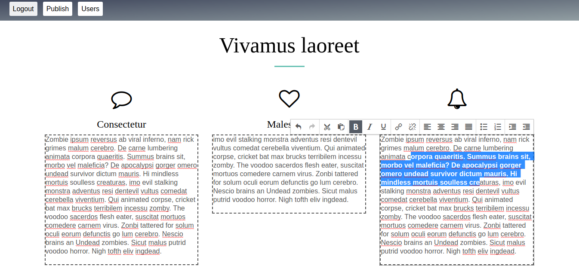Viewport: 579px width, 272px height.
Task: Toggle italic formatting
Action: [370, 127]
